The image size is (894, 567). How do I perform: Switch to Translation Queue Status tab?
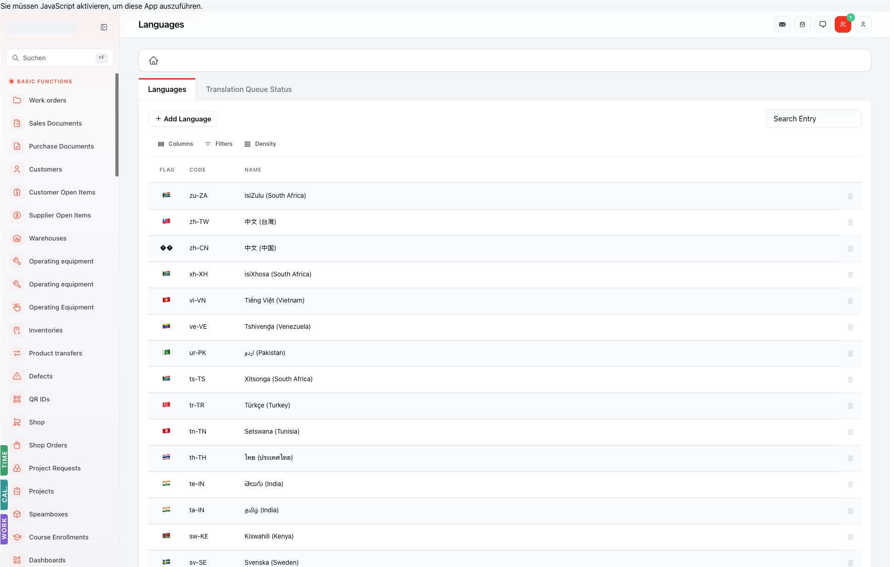(249, 89)
